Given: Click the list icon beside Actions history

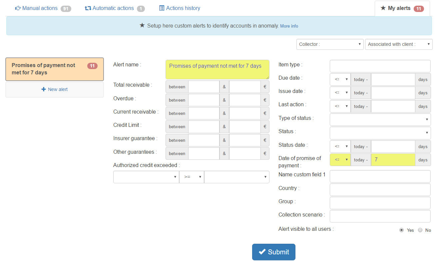Looking at the screenshot, I should [162, 8].
